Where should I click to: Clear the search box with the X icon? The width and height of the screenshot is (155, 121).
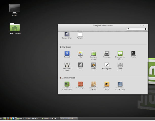(x=145, y=29)
